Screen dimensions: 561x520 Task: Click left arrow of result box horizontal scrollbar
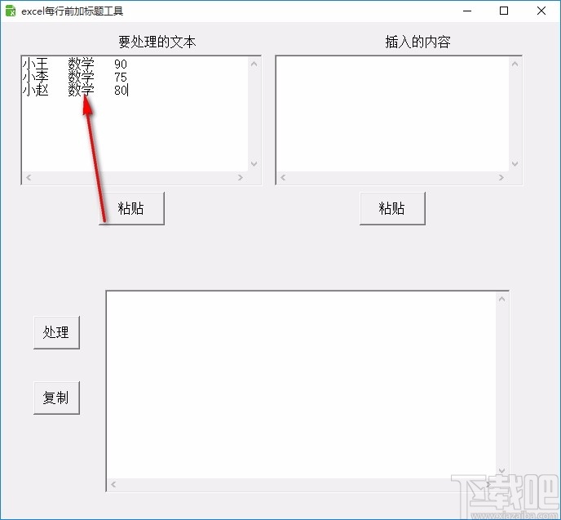pyautogui.click(x=113, y=485)
